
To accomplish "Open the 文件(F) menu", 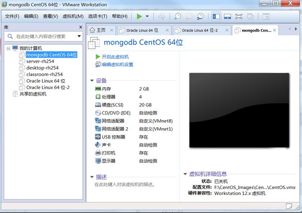I will point(12,16).
